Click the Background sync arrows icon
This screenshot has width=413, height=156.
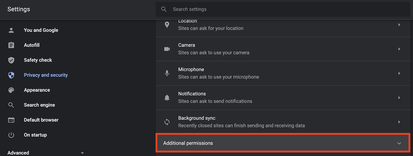[x=167, y=122]
